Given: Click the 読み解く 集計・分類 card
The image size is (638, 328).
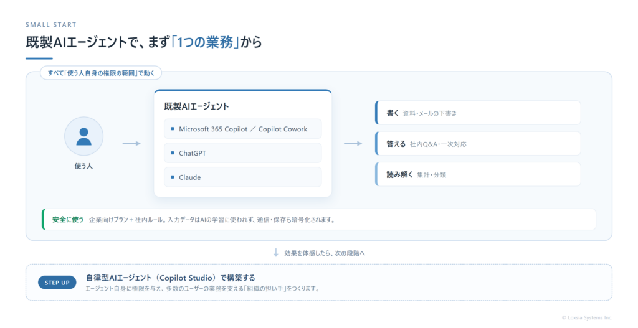Looking at the screenshot, I should pyautogui.click(x=478, y=174).
